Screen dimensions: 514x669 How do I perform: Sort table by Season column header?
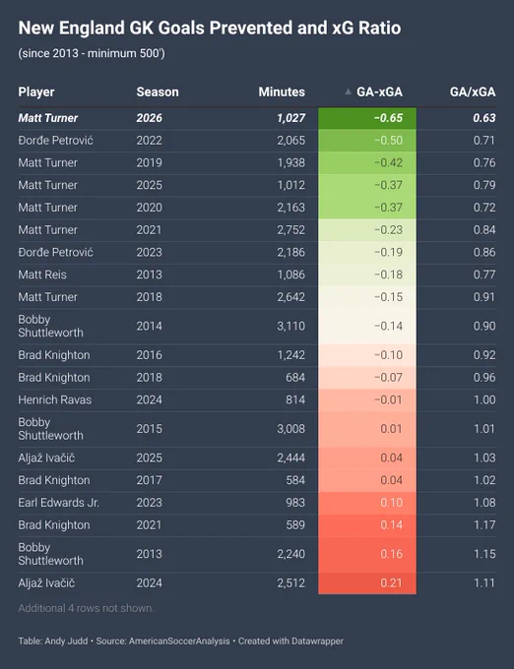pyautogui.click(x=158, y=91)
